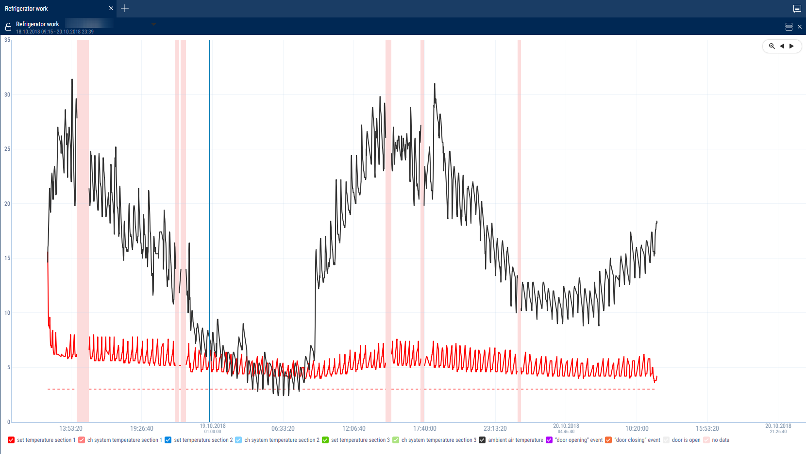Close the Refrigerator work chart panel

(x=800, y=27)
